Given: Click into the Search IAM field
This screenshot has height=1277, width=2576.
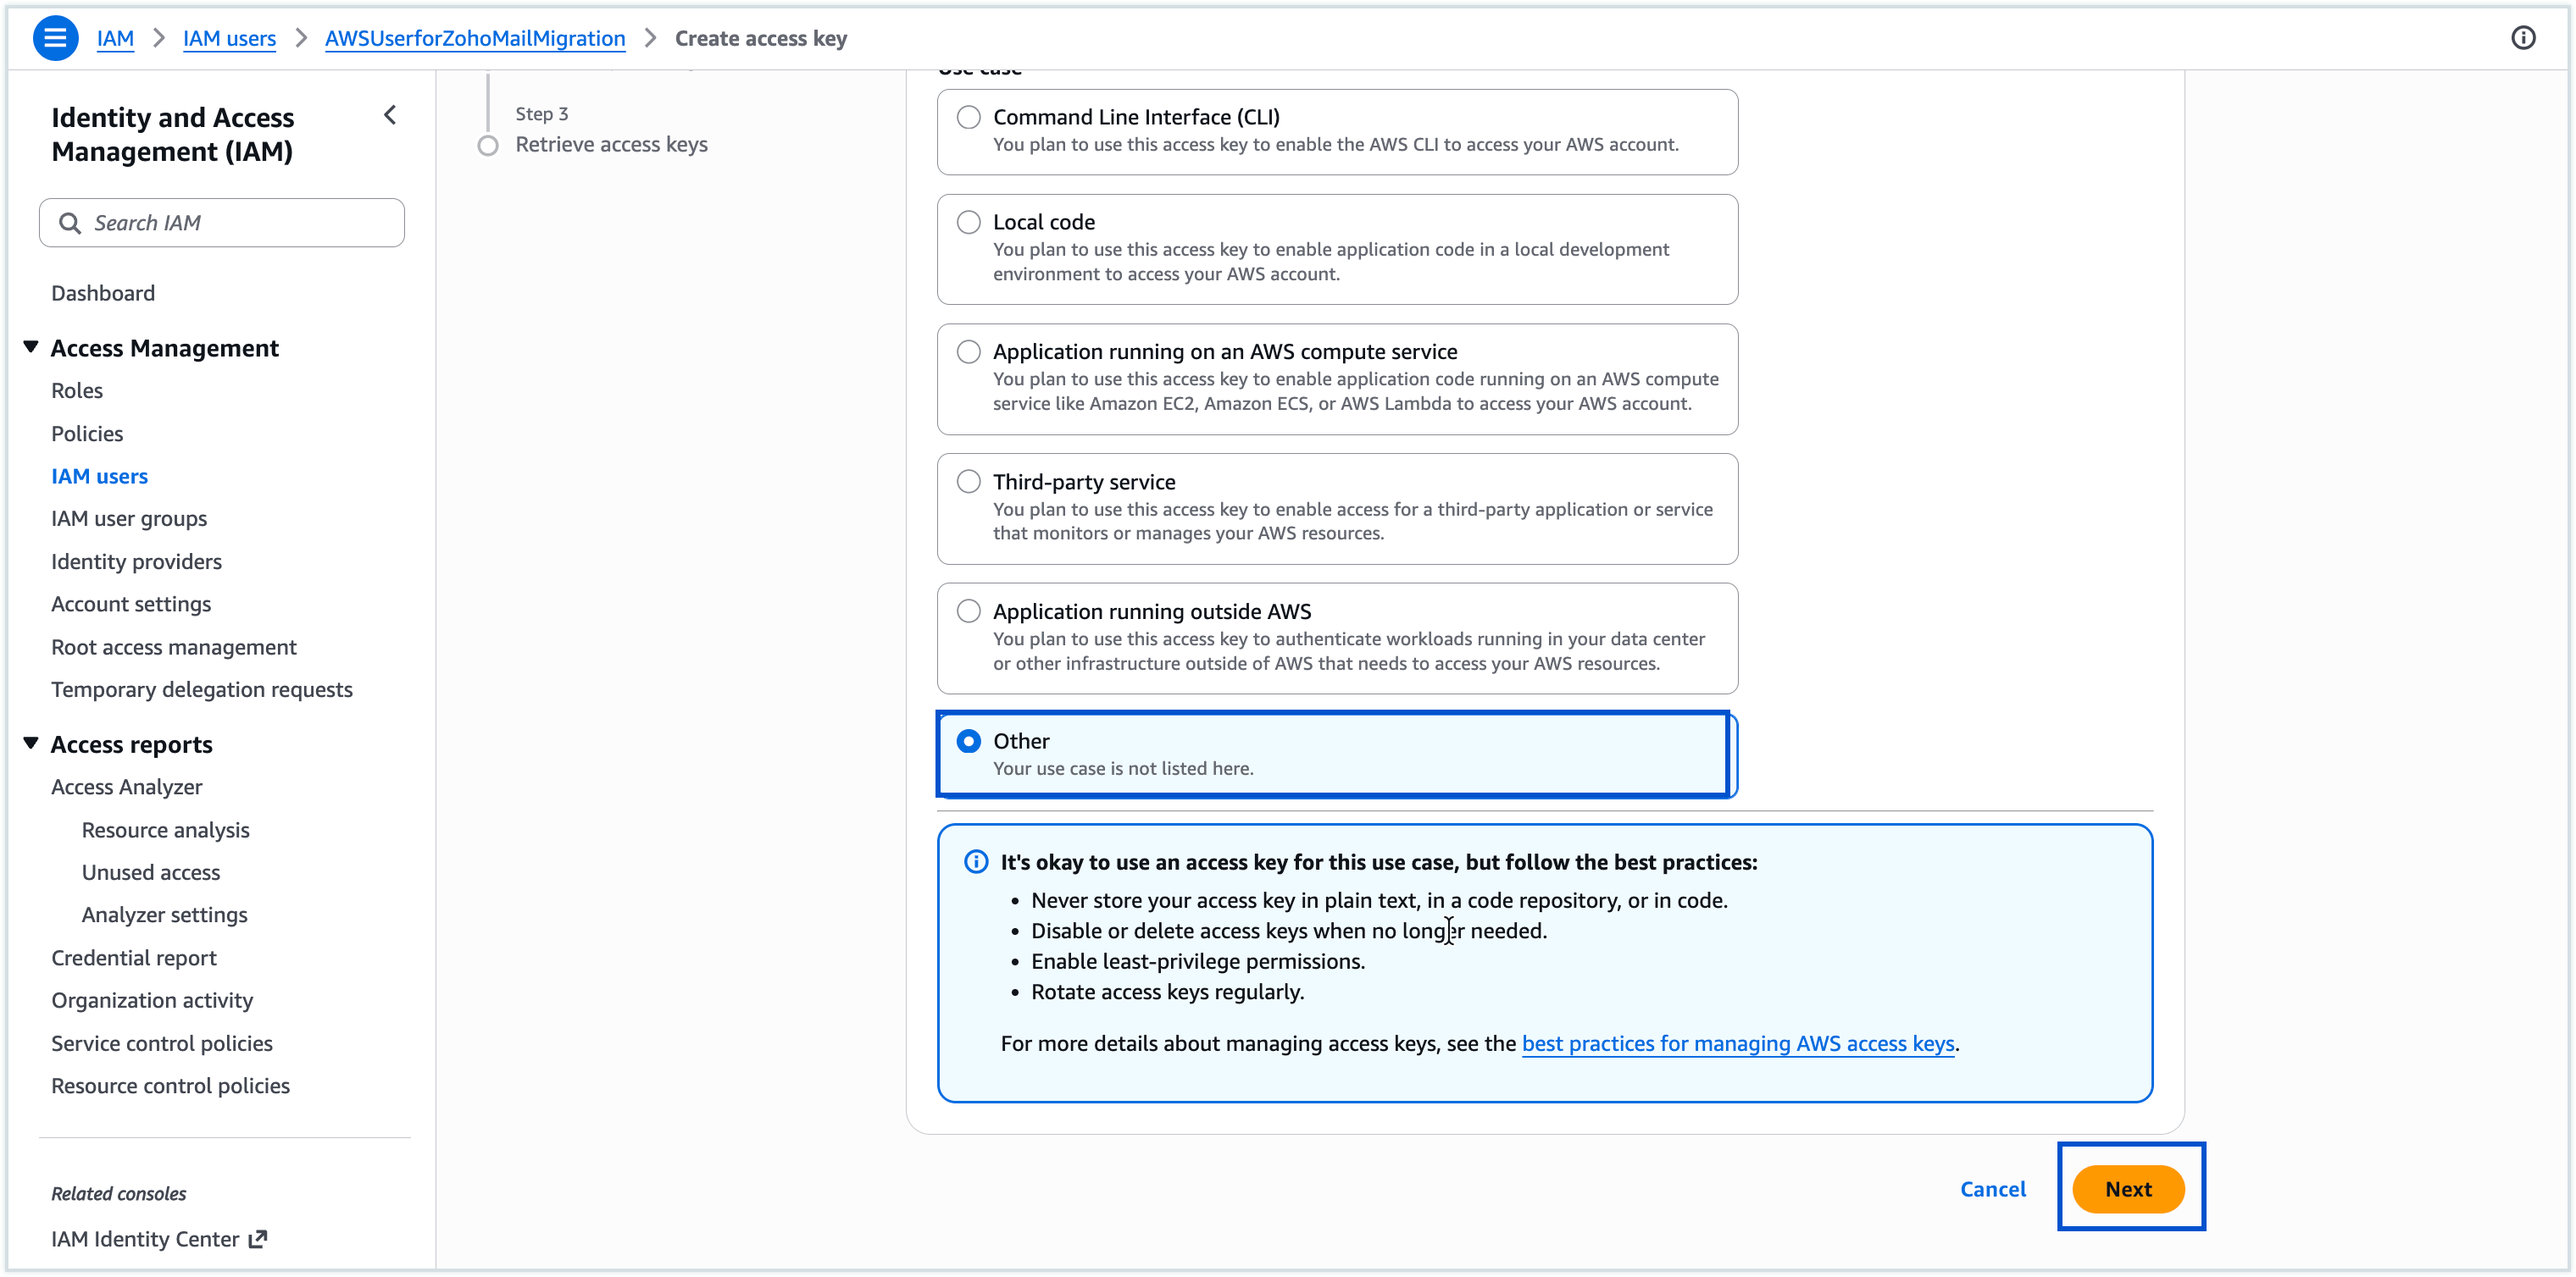Looking at the screenshot, I should [x=222, y=223].
